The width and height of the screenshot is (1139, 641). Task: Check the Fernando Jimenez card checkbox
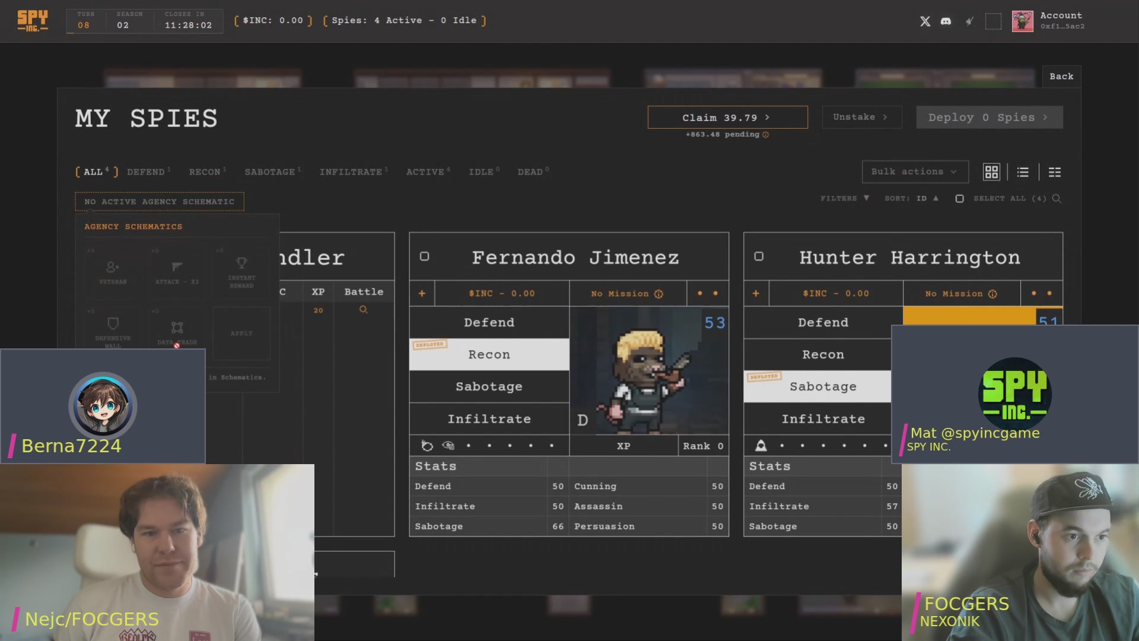[424, 256]
